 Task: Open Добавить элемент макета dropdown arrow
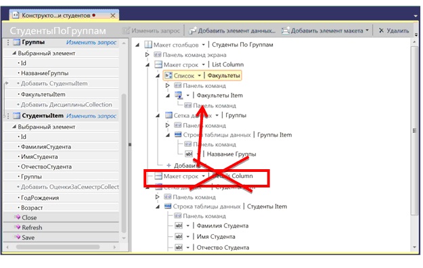[367, 30]
